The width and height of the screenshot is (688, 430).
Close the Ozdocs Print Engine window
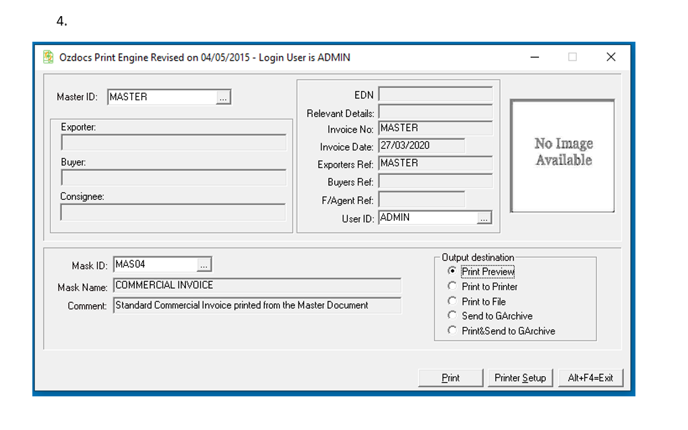point(611,57)
